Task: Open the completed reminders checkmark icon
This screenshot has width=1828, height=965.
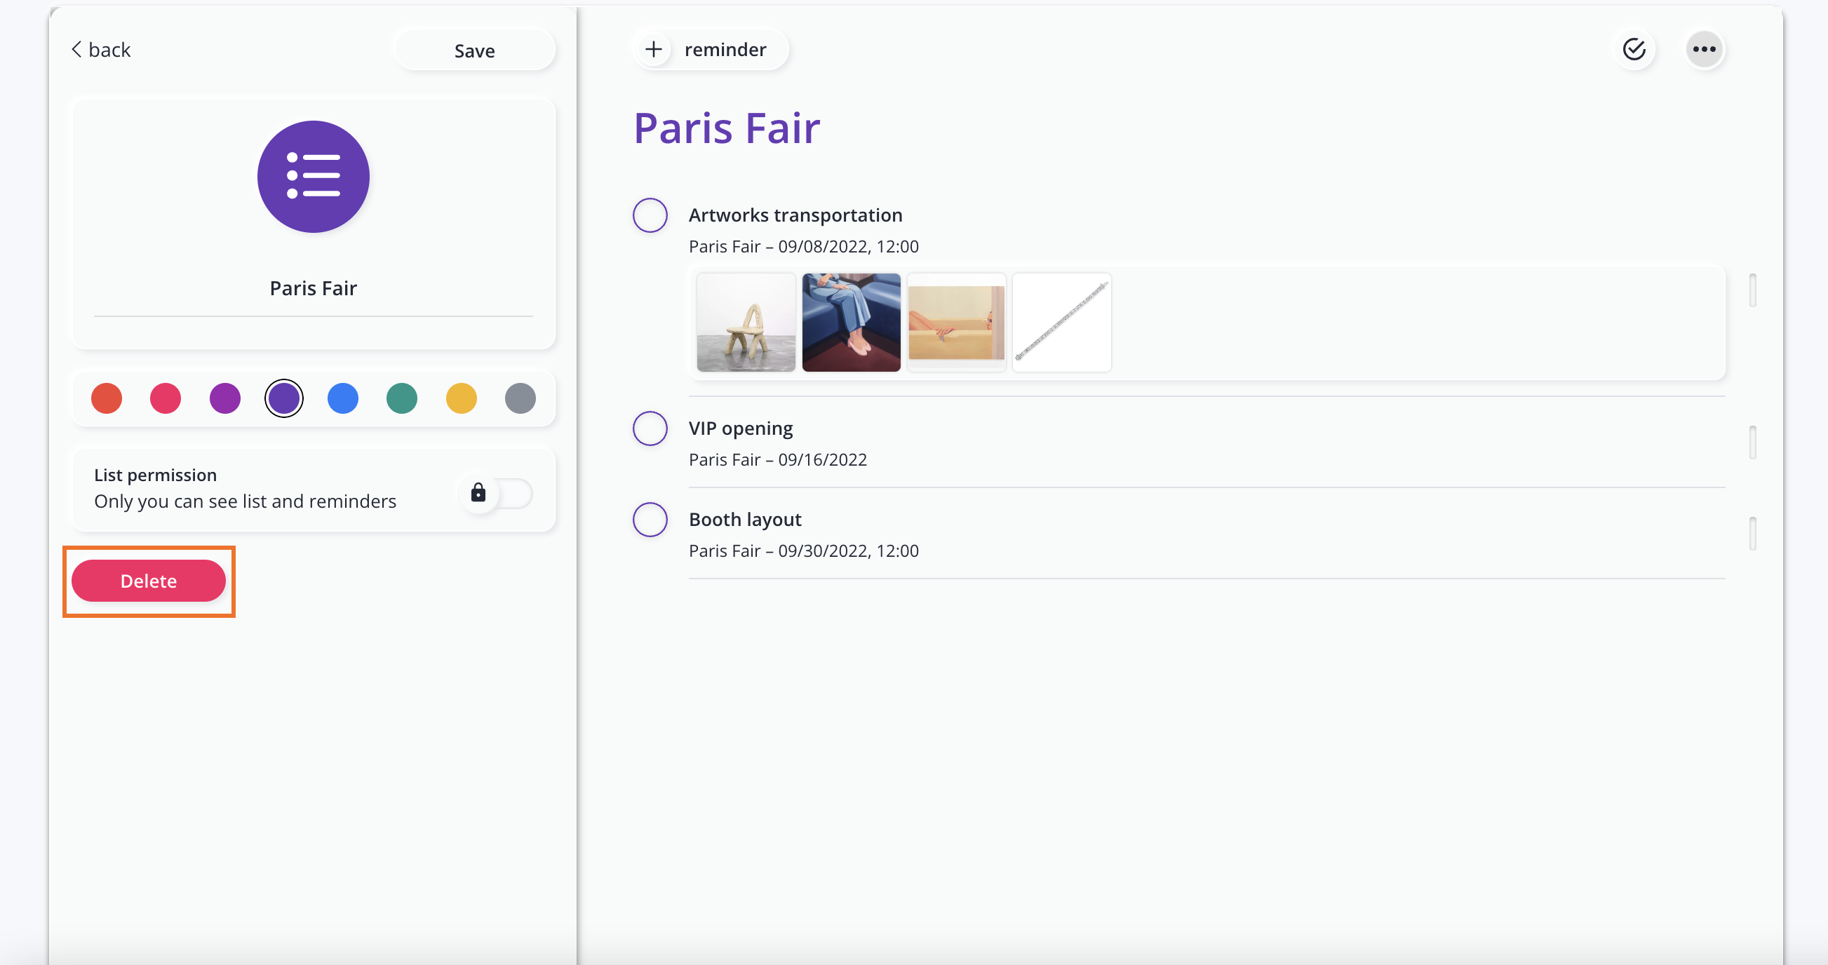Action: 1634,49
